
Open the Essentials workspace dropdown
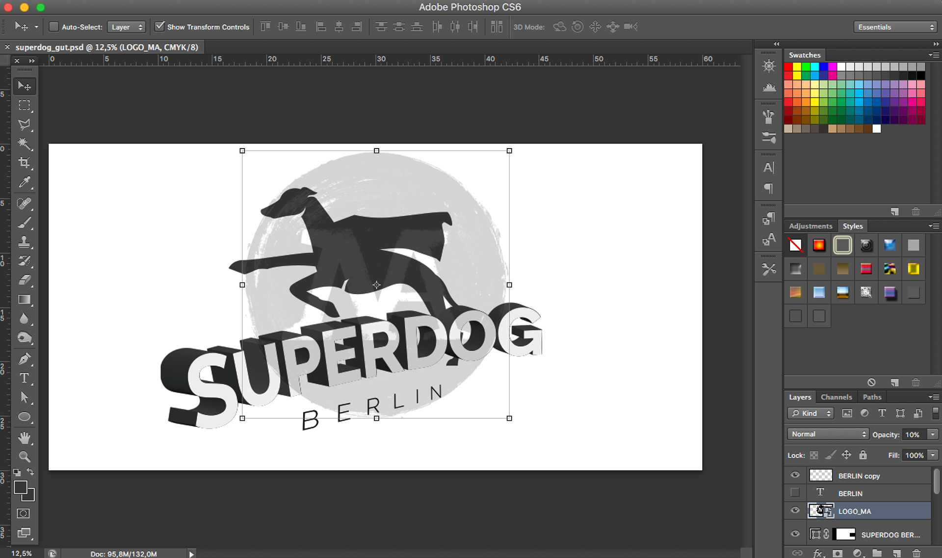click(895, 27)
